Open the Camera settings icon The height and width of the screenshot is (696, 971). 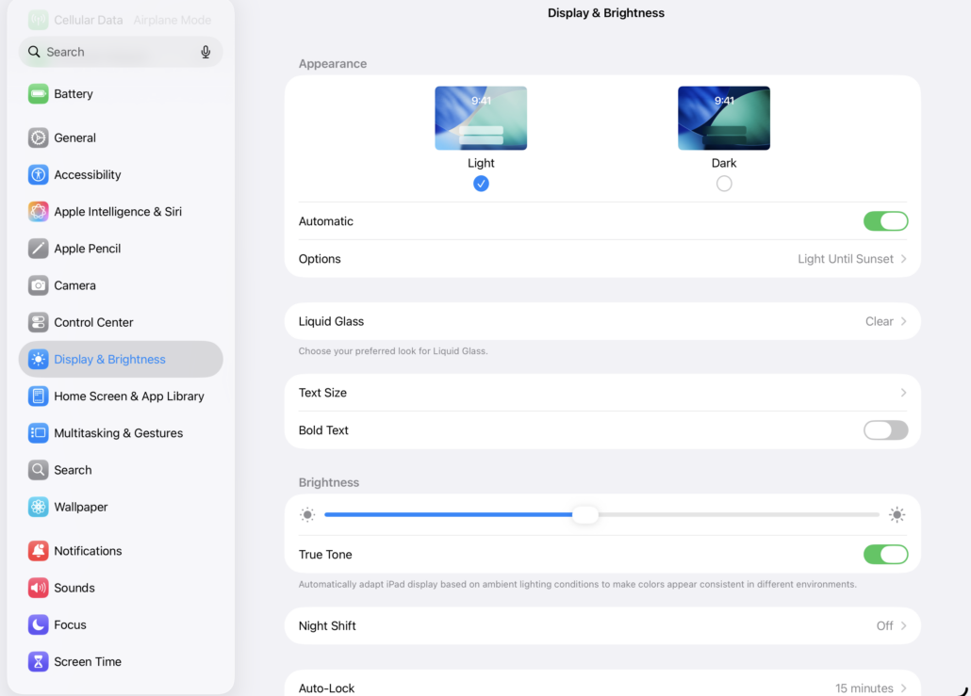38,285
